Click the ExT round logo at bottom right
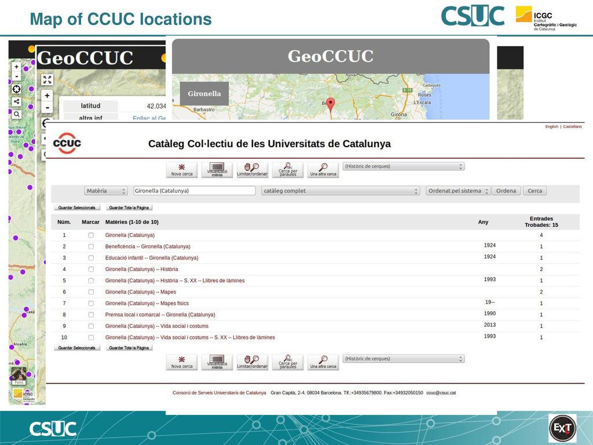593x445 pixels. coord(562,428)
